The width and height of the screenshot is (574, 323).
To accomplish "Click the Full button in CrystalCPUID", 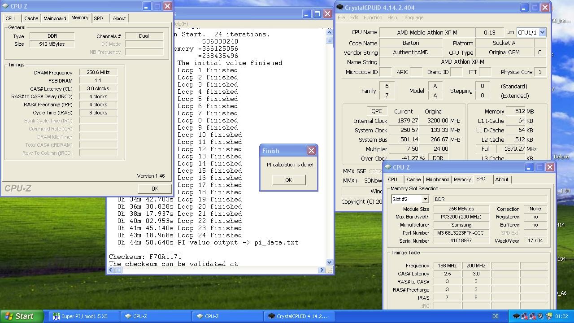I will 486,149.
